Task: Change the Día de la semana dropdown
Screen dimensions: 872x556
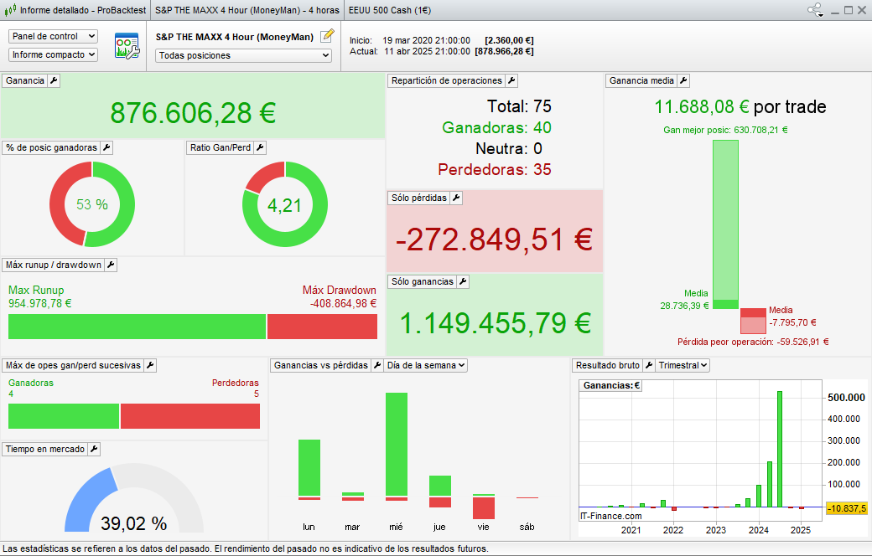Action: tap(425, 365)
